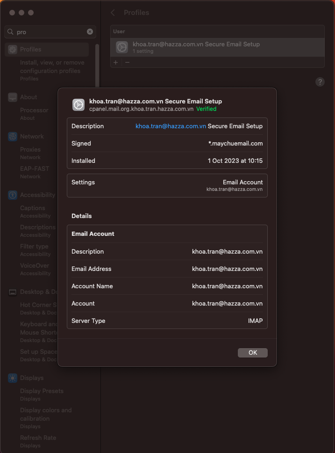Click the profile gear icon in User list

tap(122, 47)
